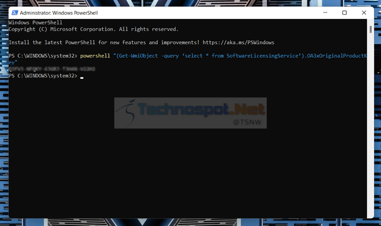Click the 'Install the latest PowerShell' message
381x226 pixels.
point(142,42)
